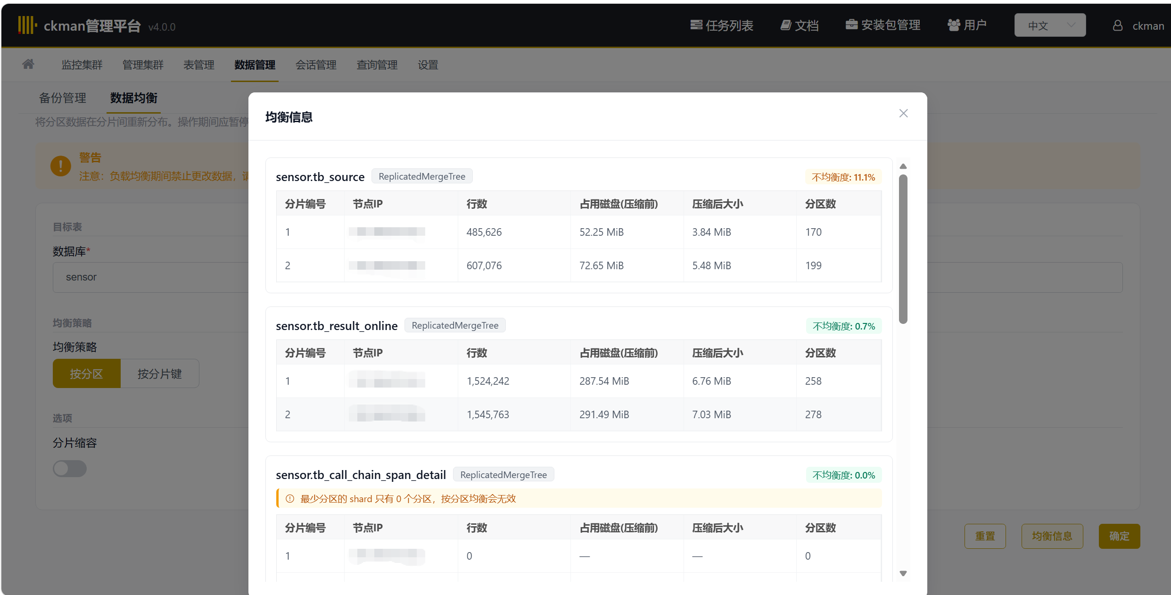The width and height of the screenshot is (1171, 595).
Task: Open 文档 link
Action: pyautogui.click(x=807, y=25)
